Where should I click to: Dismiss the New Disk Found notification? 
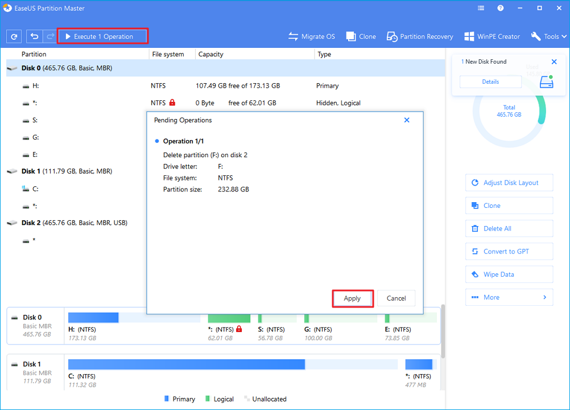(x=554, y=61)
